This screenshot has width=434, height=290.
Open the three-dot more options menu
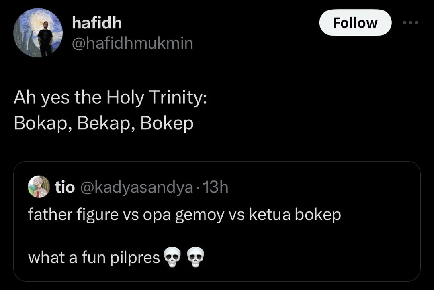pos(410,23)
